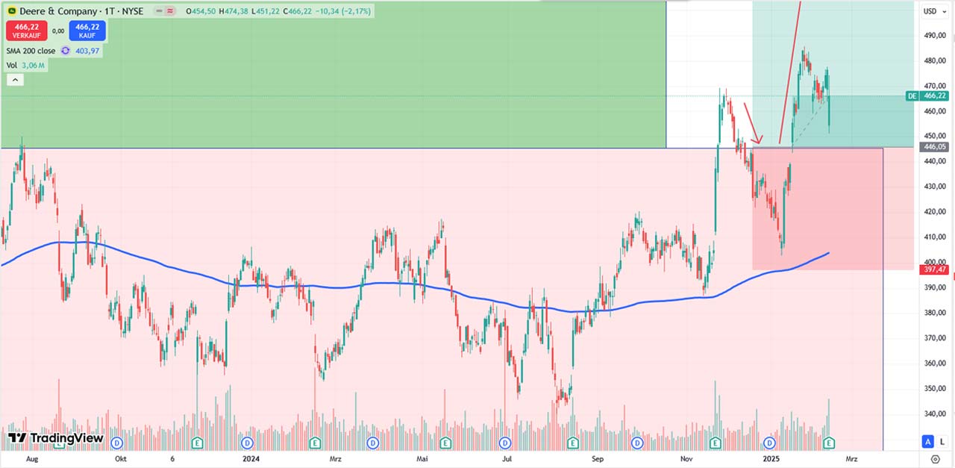Viewport: 955px width, 468px height.
Task: Click the volume value 3,06 M
Action: 34,66
